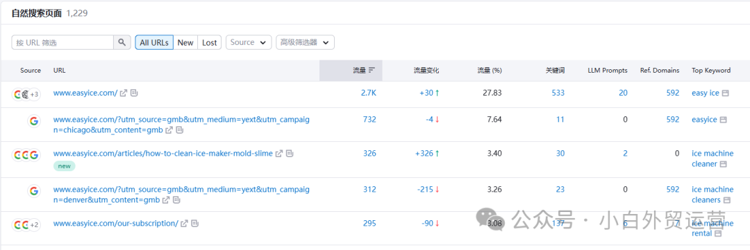The image size is (750, 250).
Task: Click the +3 sources badge in first row
Action: pyautogui.click(x=35, y=94)
